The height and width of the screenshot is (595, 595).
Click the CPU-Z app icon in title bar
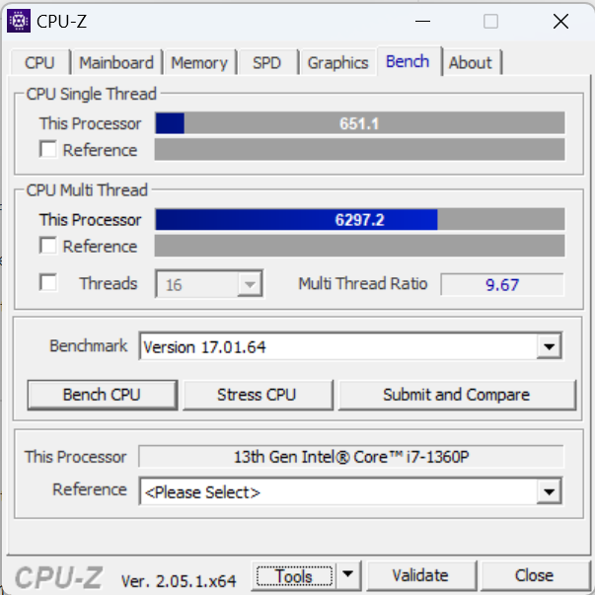[19, 22]
